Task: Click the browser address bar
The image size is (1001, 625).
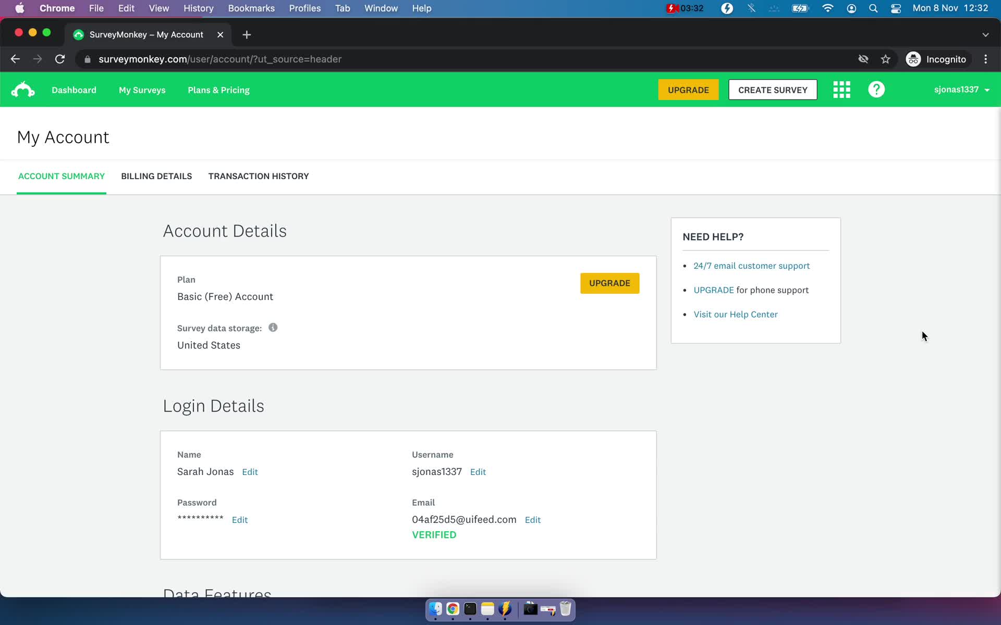Action: click(469, 59)
